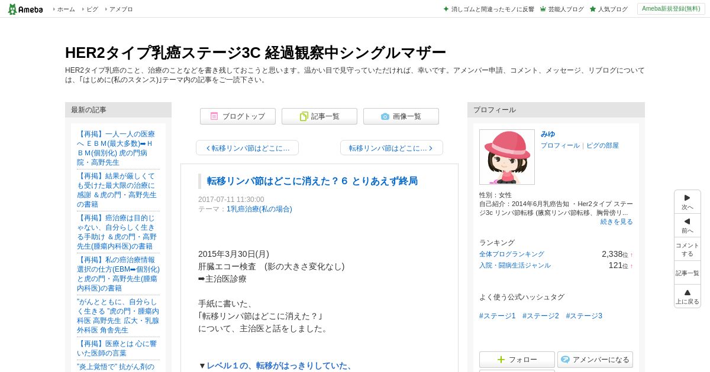Screen dimensions: 710x372
Task: Open hashtag #ステージ1
Action: pyautogui.click(x=498, y=316)
